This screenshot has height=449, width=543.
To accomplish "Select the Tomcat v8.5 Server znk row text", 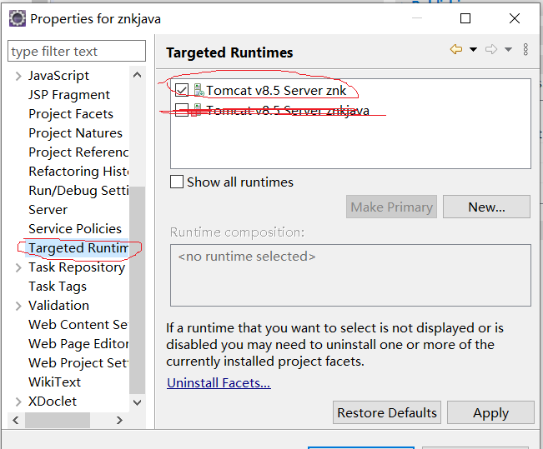I will (x=276, y=90).
